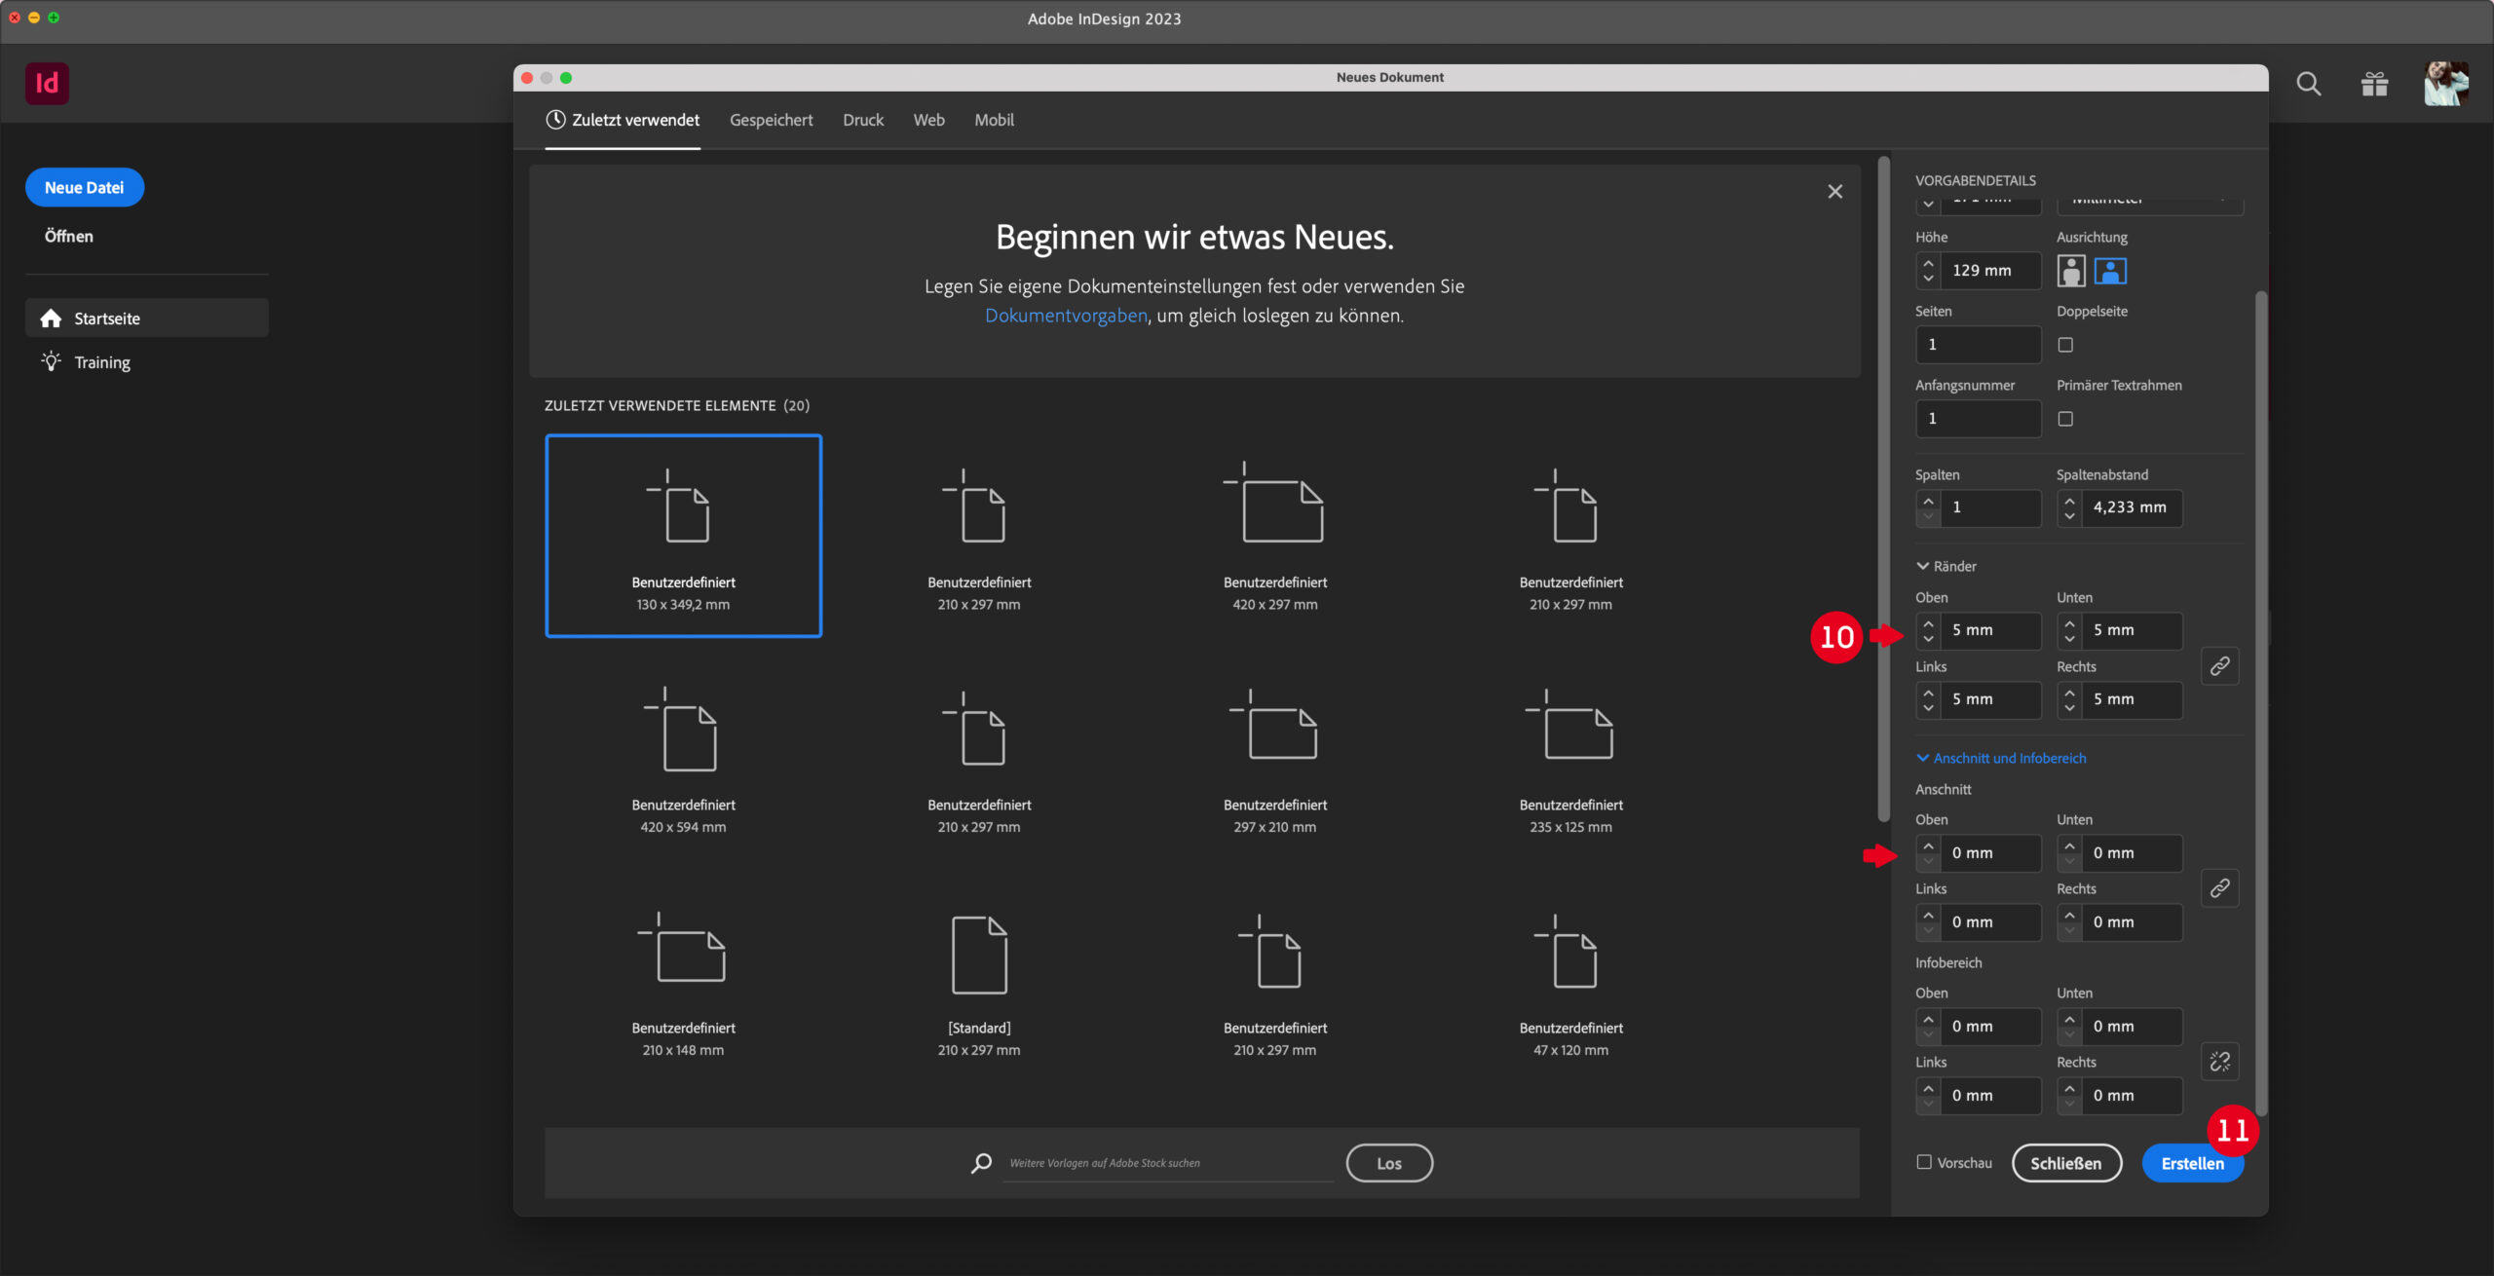
Task: Open the gift what's-new icon
Action: click(x=2374, y=85)
